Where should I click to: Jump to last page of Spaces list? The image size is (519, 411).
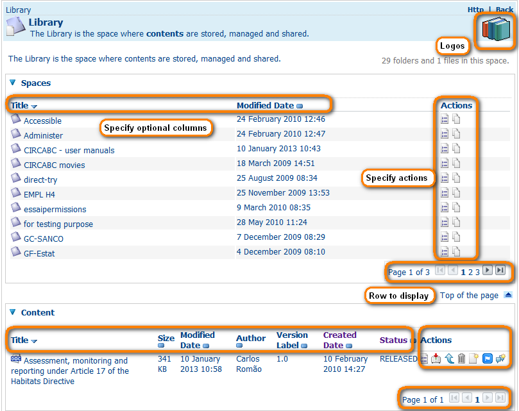click(x=500, y=271)
